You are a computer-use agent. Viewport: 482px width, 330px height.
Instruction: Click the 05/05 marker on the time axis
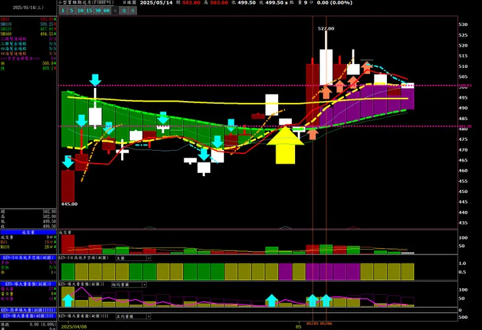[312, 323]
